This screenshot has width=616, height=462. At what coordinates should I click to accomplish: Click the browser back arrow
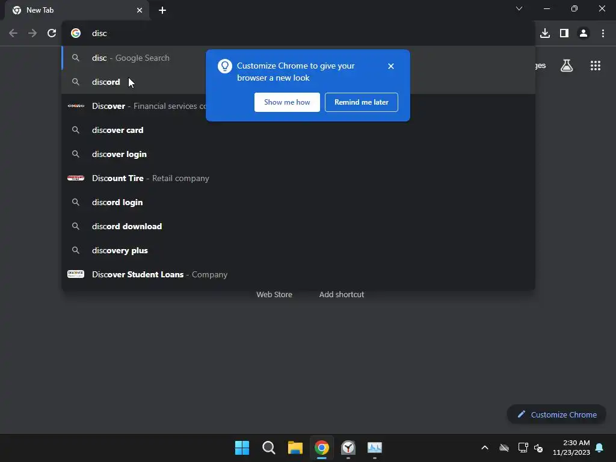coord(13,33)
